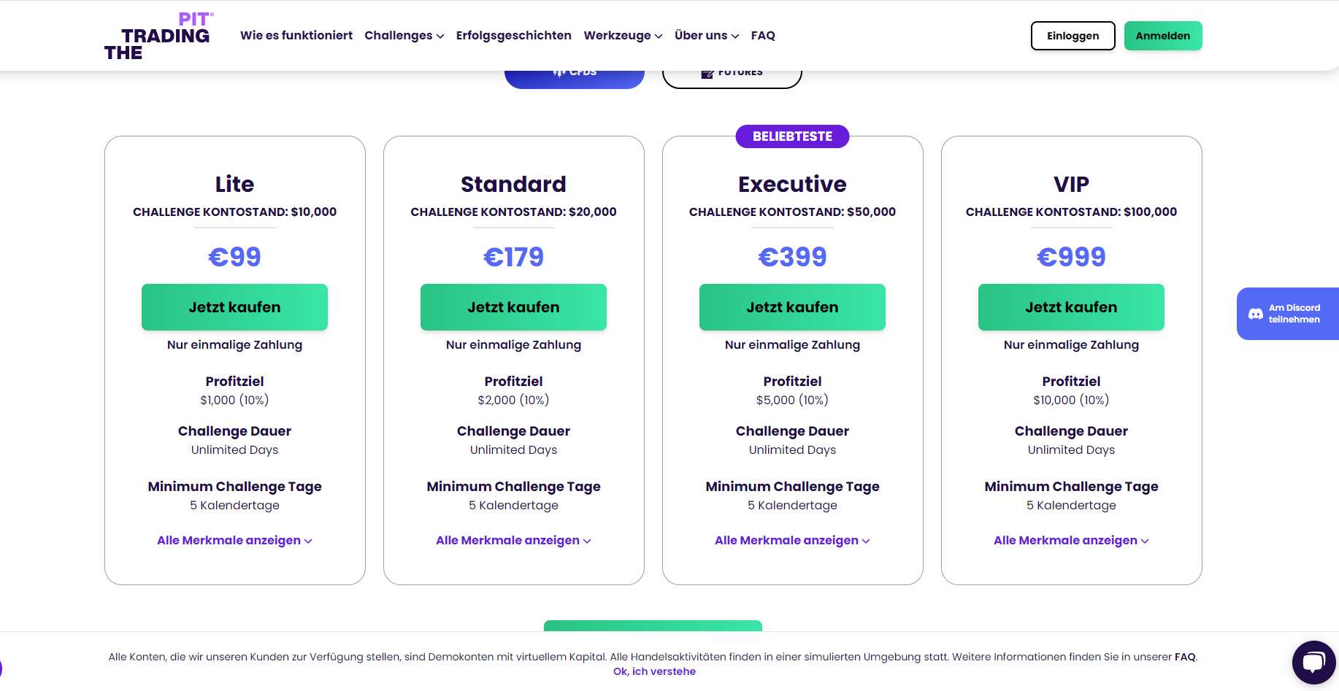This screenshot has height=691, width=1339.
Task: Buy the Lite €99 challenge
Action: click(234, 307)
